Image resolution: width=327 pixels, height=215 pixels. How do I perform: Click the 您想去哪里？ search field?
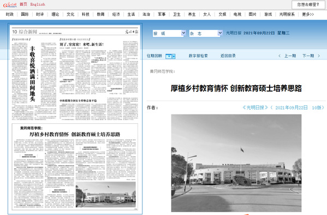click(308, 4)
